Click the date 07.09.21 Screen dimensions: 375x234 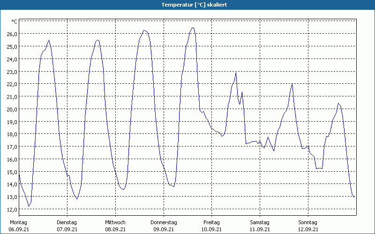coord(67,230)
